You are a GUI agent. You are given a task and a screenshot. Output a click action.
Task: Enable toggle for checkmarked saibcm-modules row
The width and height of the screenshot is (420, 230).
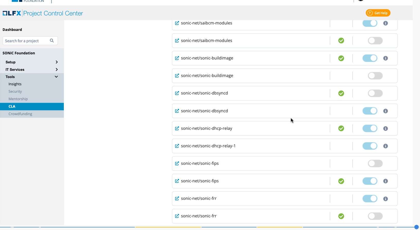point(375,41)
